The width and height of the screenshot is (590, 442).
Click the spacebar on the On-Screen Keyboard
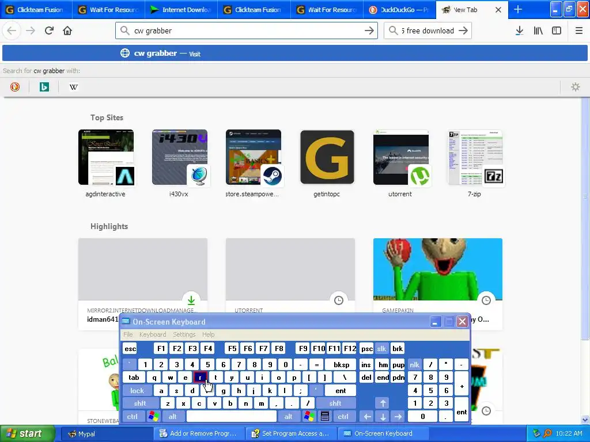pos(232,417)
